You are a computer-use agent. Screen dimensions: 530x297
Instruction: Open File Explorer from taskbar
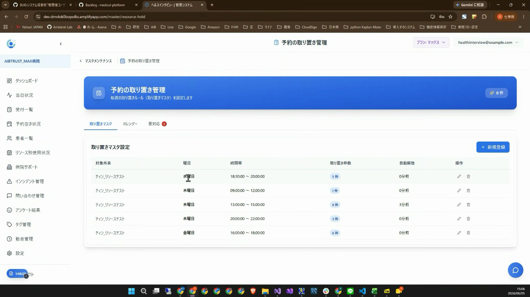click(265, 291)
